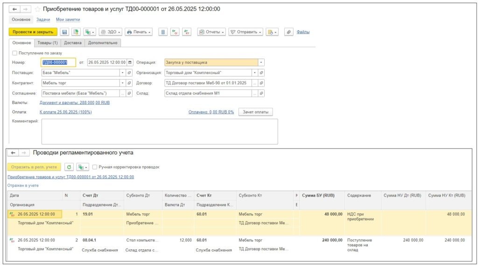
Task: Click the green-red Dr/Cr movements icon
Action: (x=175, y=32)
